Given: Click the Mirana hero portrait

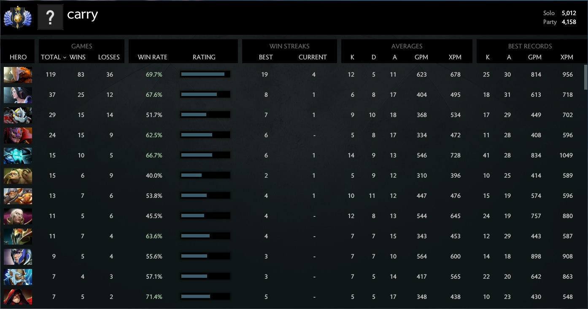Looking at the screenshot, I should pyautogui.click(x=18, y=95).
